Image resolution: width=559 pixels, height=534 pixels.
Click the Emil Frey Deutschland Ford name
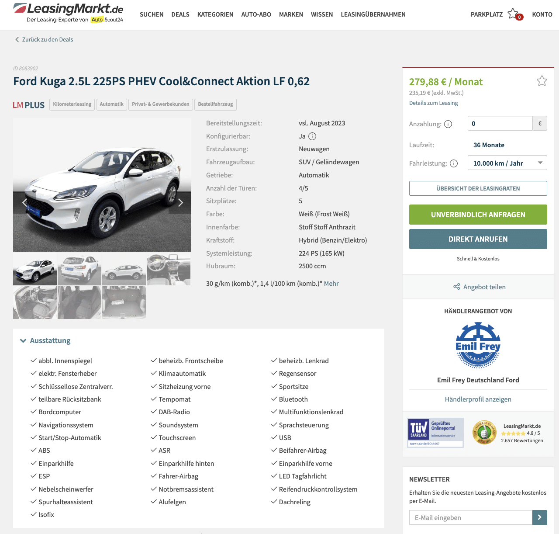click(x=478, y=380)
